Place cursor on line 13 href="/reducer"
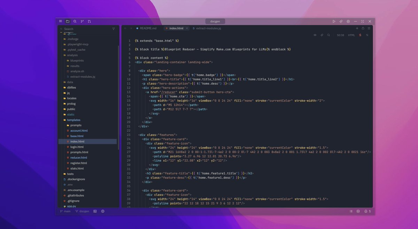418x229 pixels. [163, 92]
